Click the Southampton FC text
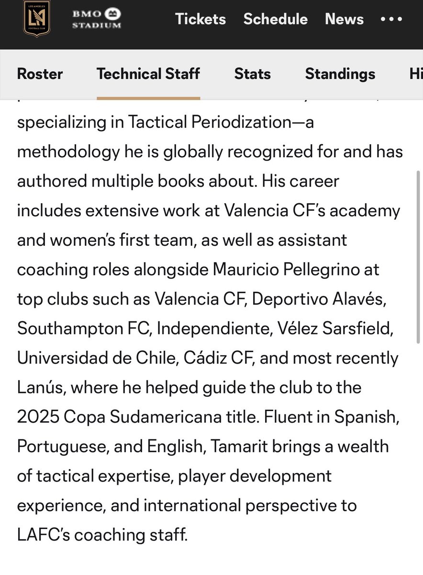Screen dimensions: 423x575 84,328
